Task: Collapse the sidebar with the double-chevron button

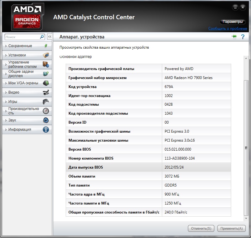Action: coord(50,37)
